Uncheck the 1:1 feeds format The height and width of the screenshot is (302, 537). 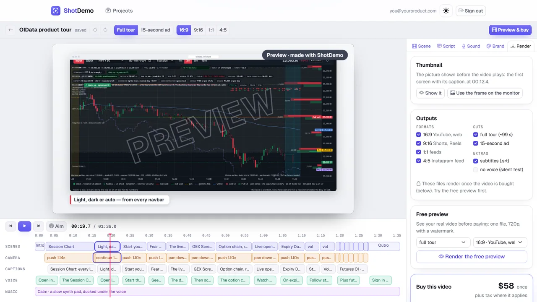pyautogui.click(x=419, y=152)
